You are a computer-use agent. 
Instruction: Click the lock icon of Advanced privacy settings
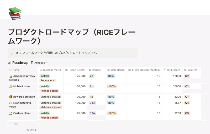(x=11, y=76)
